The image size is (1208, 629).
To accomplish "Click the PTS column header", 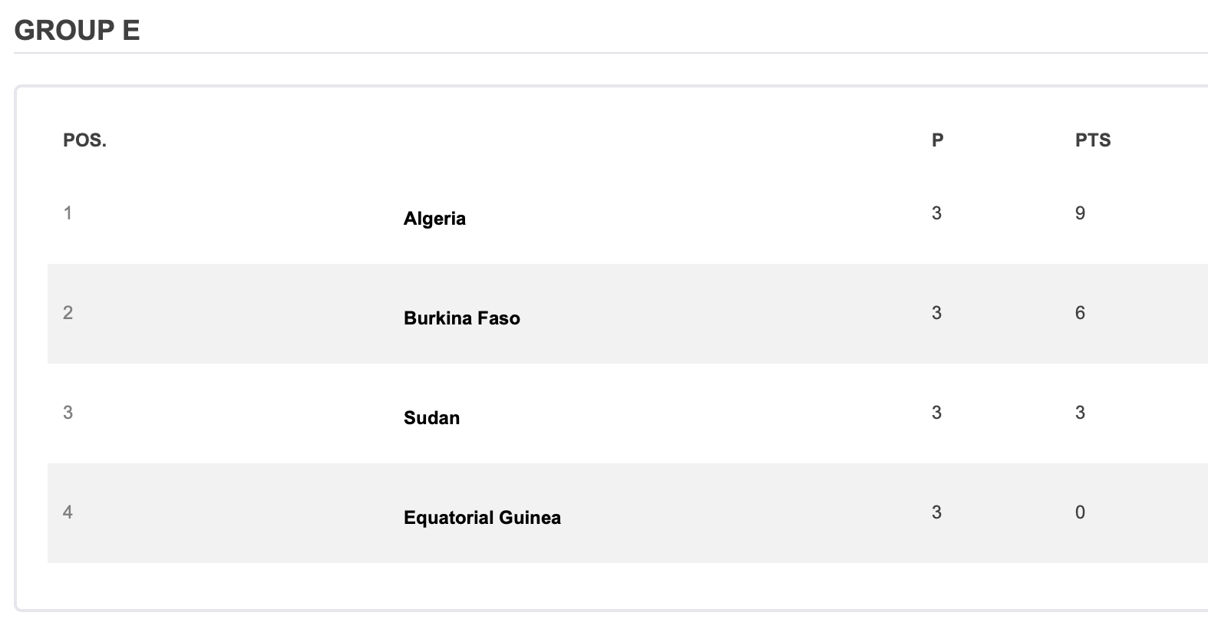I will (x=1093, y=140).
